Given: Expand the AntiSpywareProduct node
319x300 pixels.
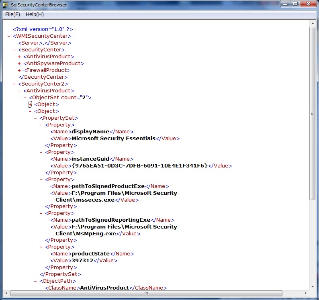Looking at the screenshot, I should pyautogui.click(x=19, y=63).
